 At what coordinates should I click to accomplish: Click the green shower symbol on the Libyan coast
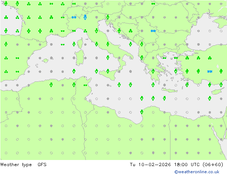pos(142,112)
